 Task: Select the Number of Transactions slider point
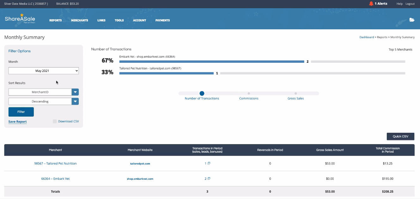(202, 93)
